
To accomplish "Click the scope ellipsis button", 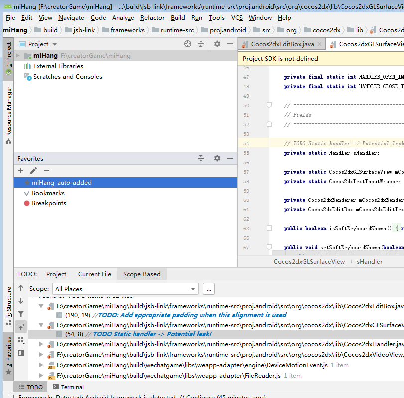I will [x=209, y=289].
